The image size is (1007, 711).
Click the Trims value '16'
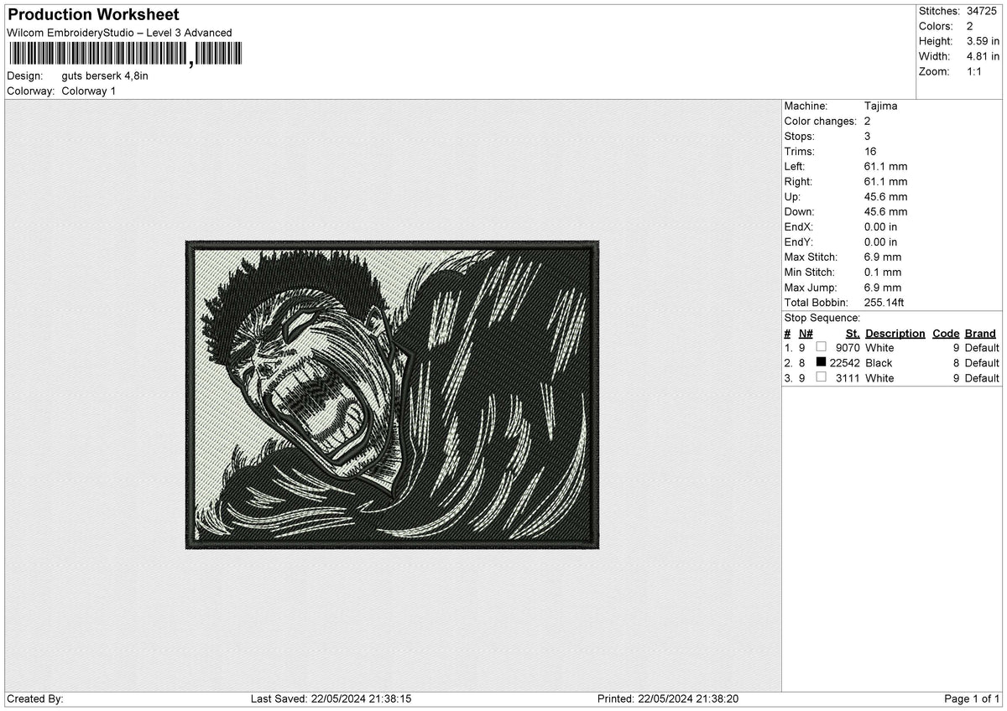point(870,151)
